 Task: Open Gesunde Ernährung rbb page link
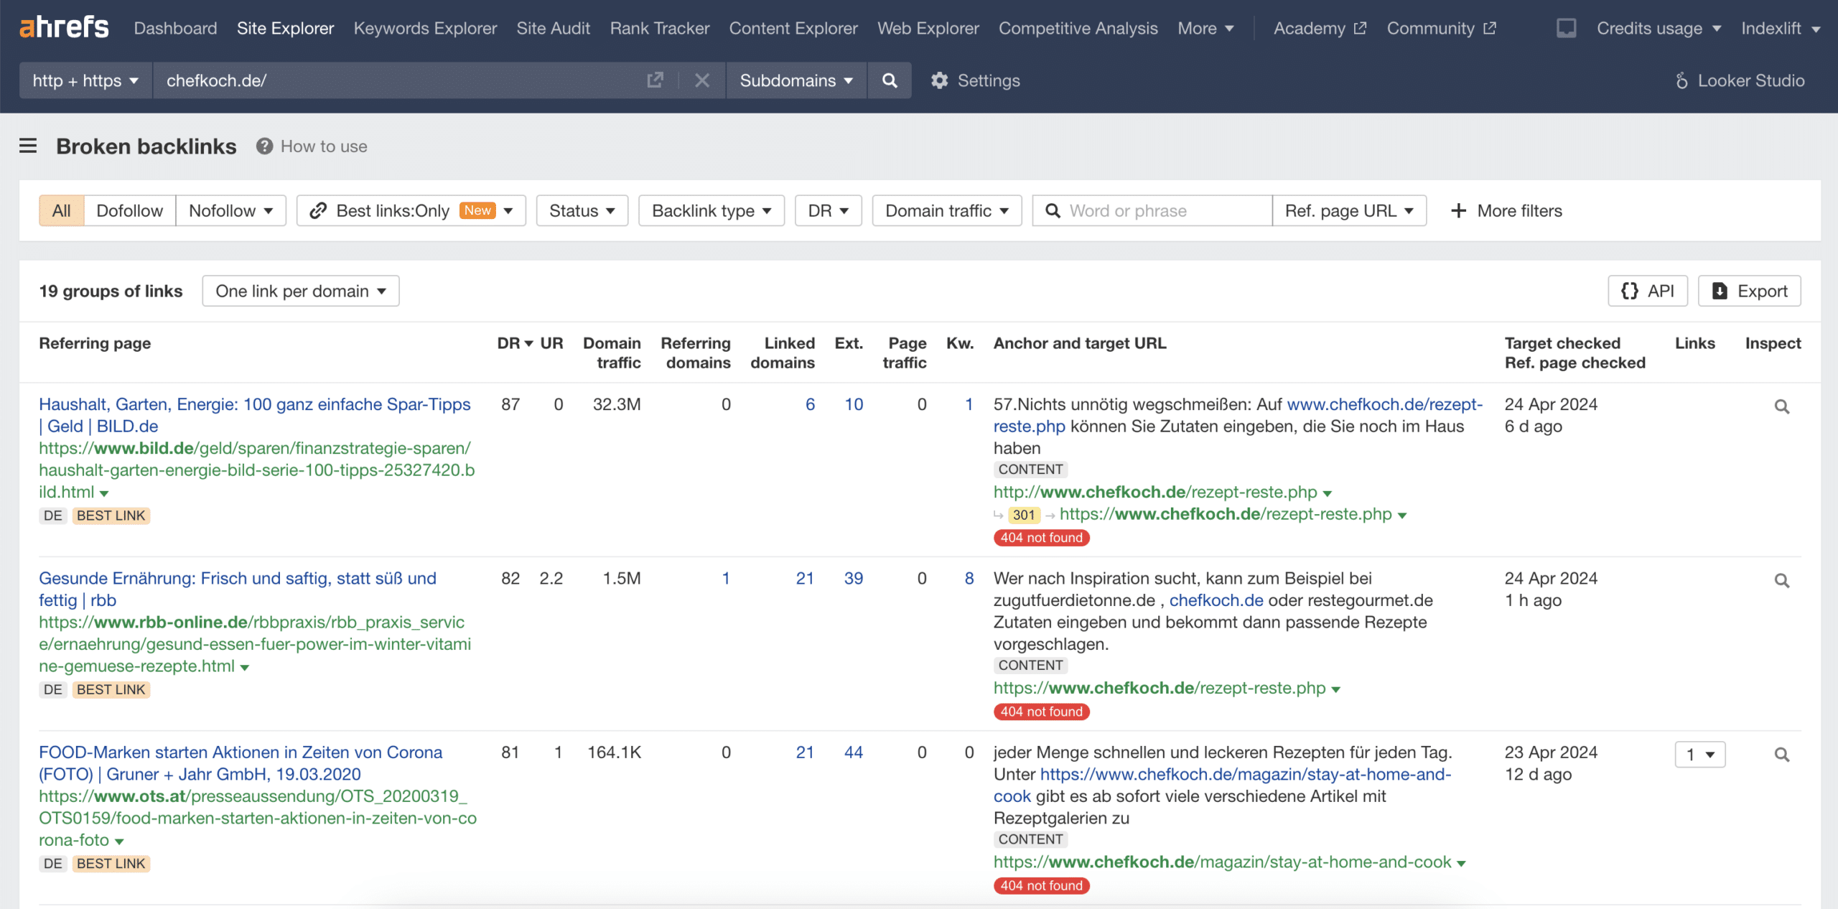(238, 589)
